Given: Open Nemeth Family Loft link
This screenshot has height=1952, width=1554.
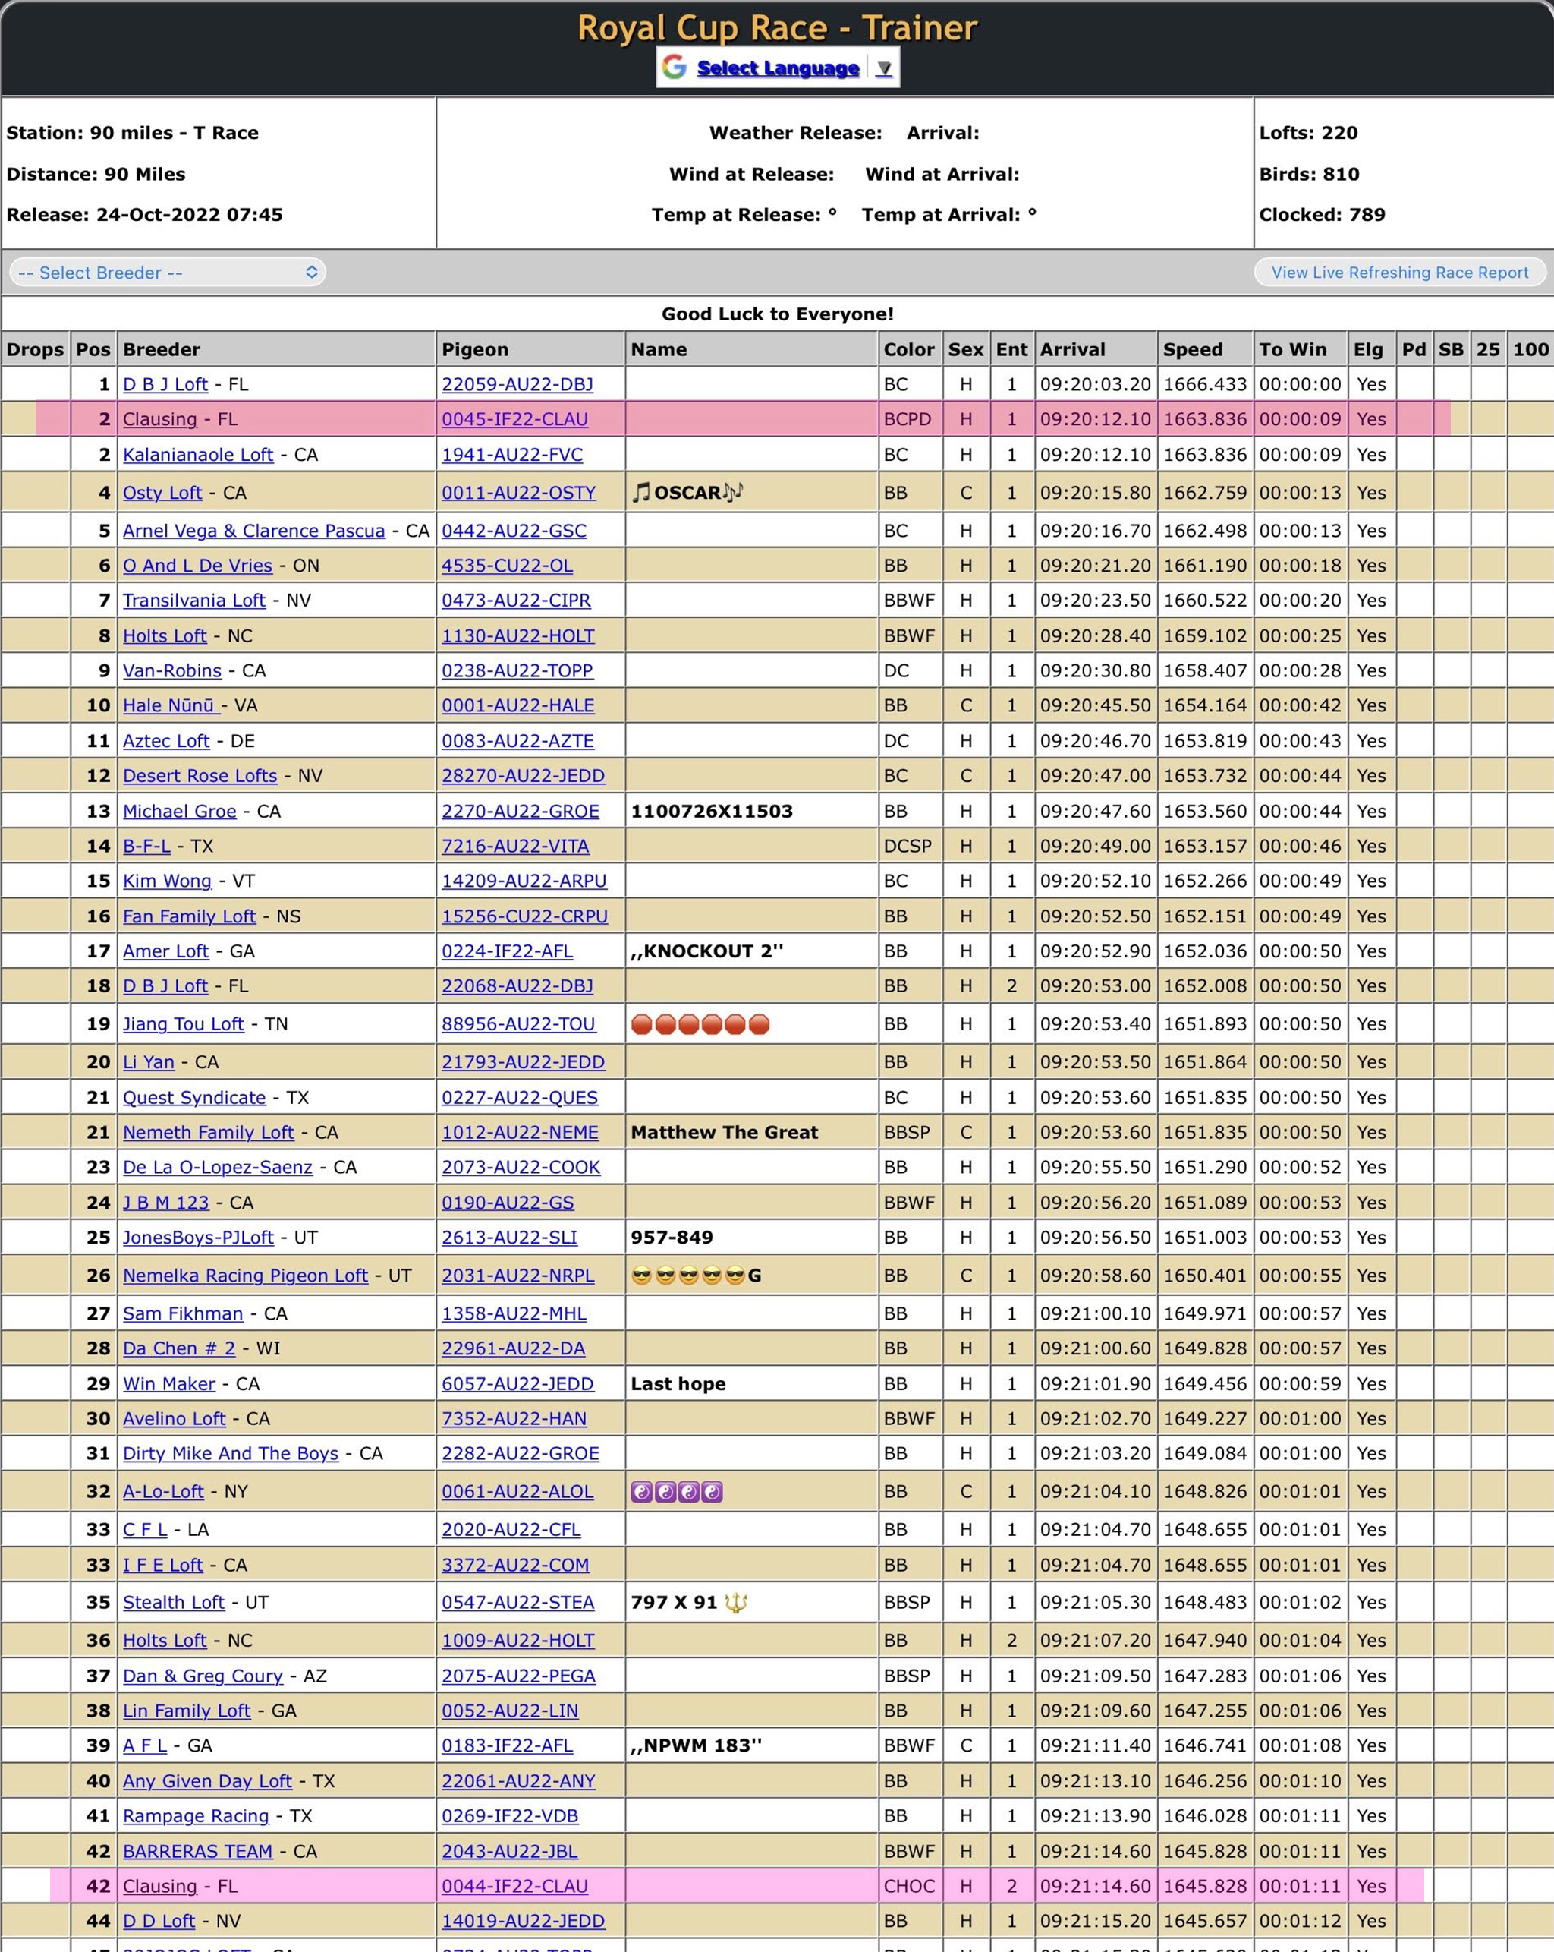Looking at the screenshot, I should click(x=208, y=1132).
